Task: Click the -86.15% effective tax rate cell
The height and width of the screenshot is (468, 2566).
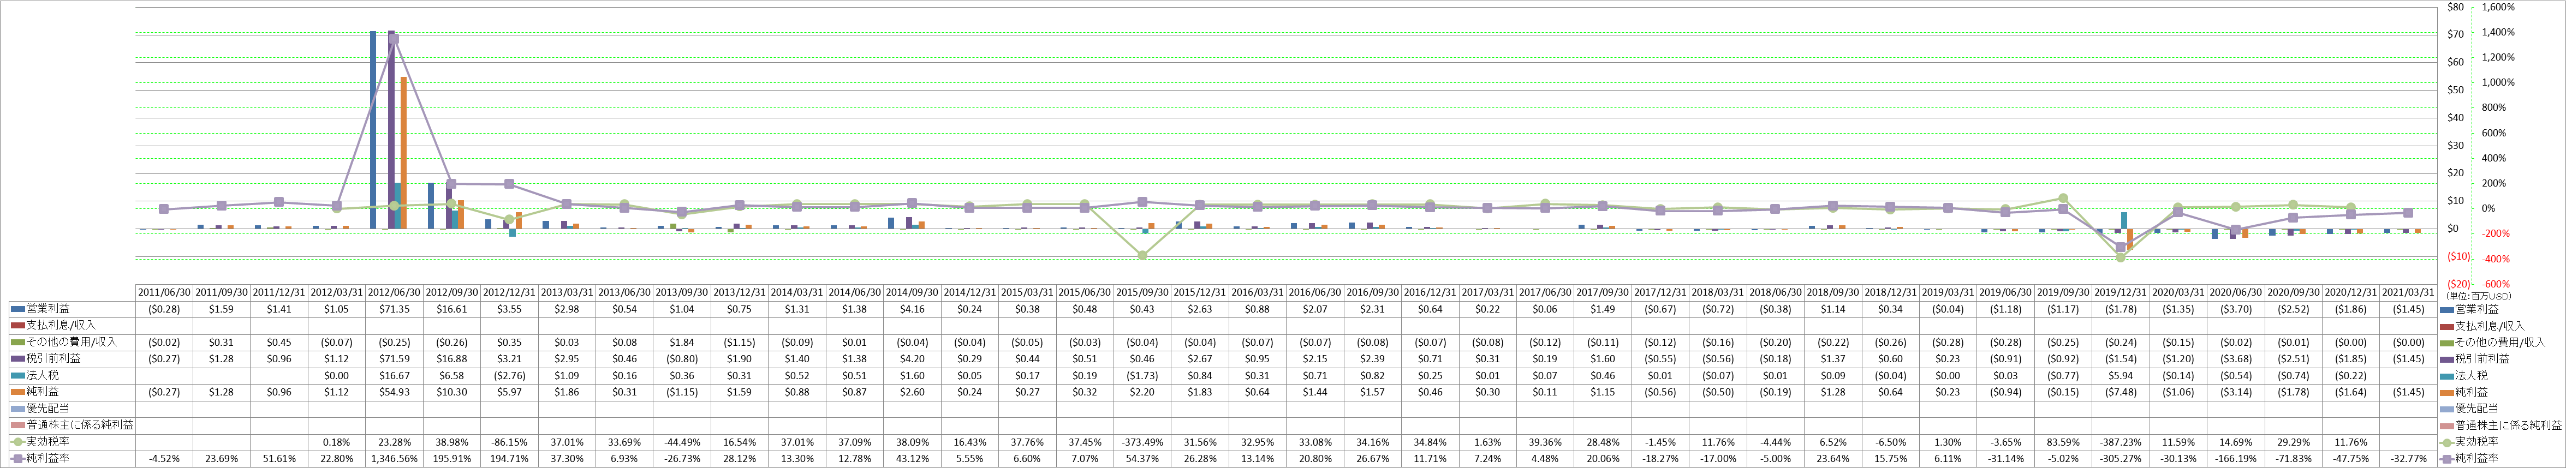Action: click(509, 442)
